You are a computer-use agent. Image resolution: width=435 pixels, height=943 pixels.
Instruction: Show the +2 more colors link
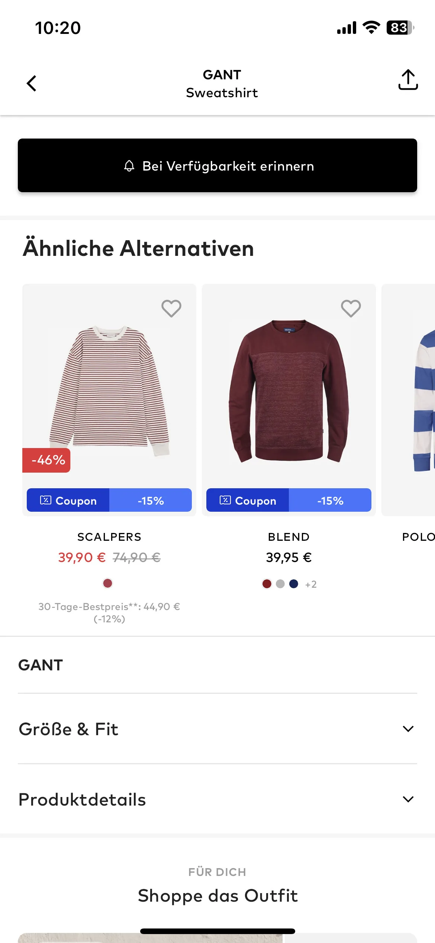coord(311,584)
